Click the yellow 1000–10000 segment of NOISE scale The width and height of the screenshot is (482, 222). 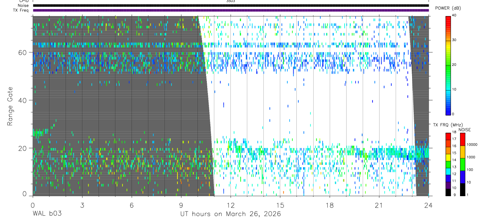[x=462, y=152]
